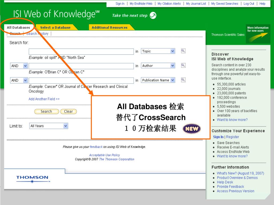Open the Topic field dropdown
The width and height of the screenshot is (274, 205).
tap(158, 51)
